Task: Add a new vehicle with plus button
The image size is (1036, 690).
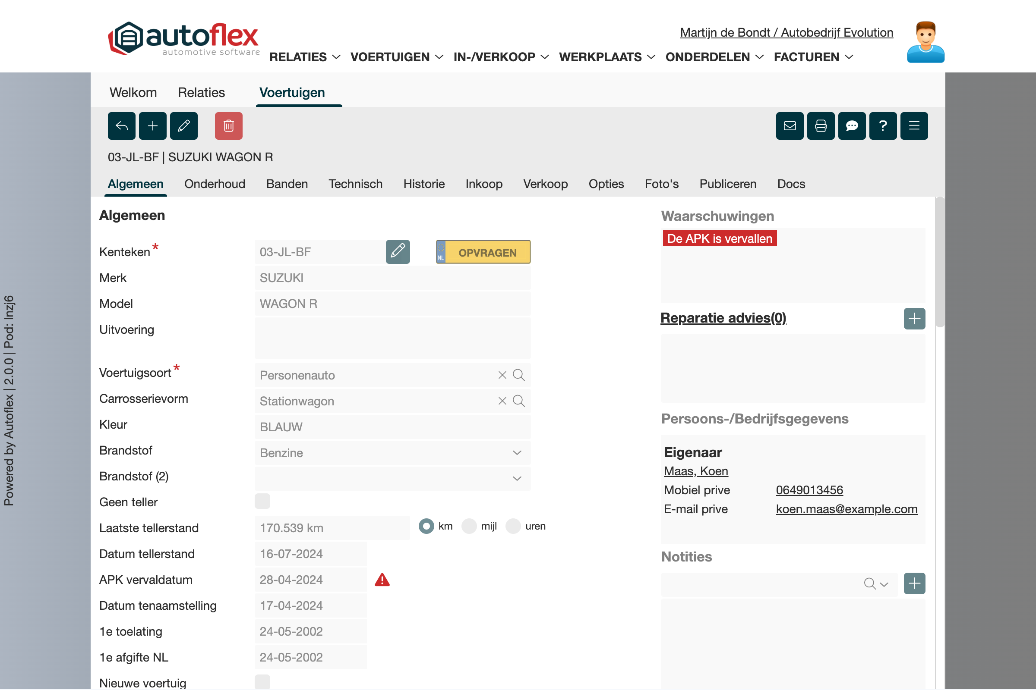Action: click(152, 126)
